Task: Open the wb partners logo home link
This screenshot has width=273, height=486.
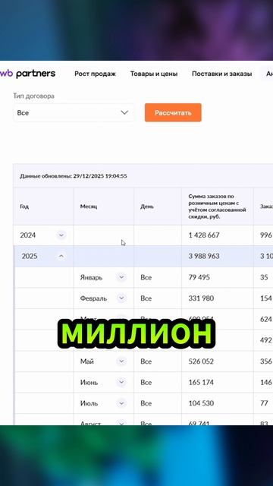Action: click(x=27, y=74)
